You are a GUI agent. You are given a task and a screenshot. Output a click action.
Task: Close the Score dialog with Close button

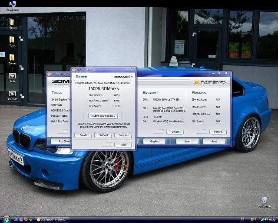tap(123, 145)
